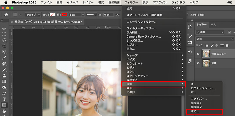Image resolution: width=235 pixels, height=116 pixels.
Task: Select the Eyedropper tool
Action: 4,58
